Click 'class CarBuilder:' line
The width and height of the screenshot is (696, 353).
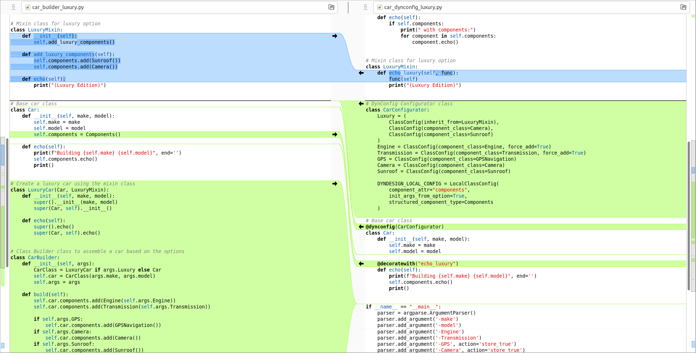[x=35, y=258]
